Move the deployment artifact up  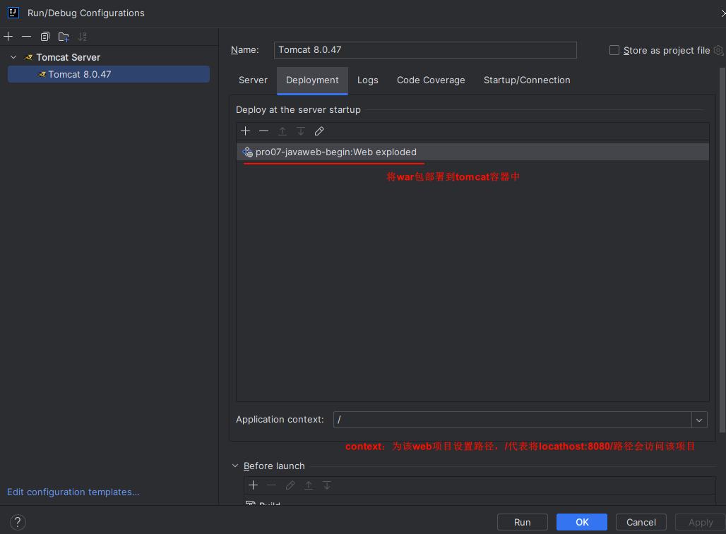(282, 131)
